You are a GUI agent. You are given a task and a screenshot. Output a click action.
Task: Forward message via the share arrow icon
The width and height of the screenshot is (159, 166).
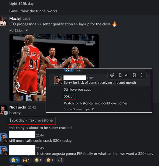coord(127,75)
